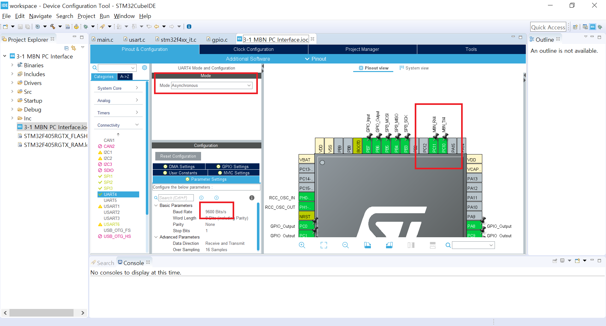Click the parameter Search (Ctrl+F) field
Screen dimensions: 606x326
(176, 198)
